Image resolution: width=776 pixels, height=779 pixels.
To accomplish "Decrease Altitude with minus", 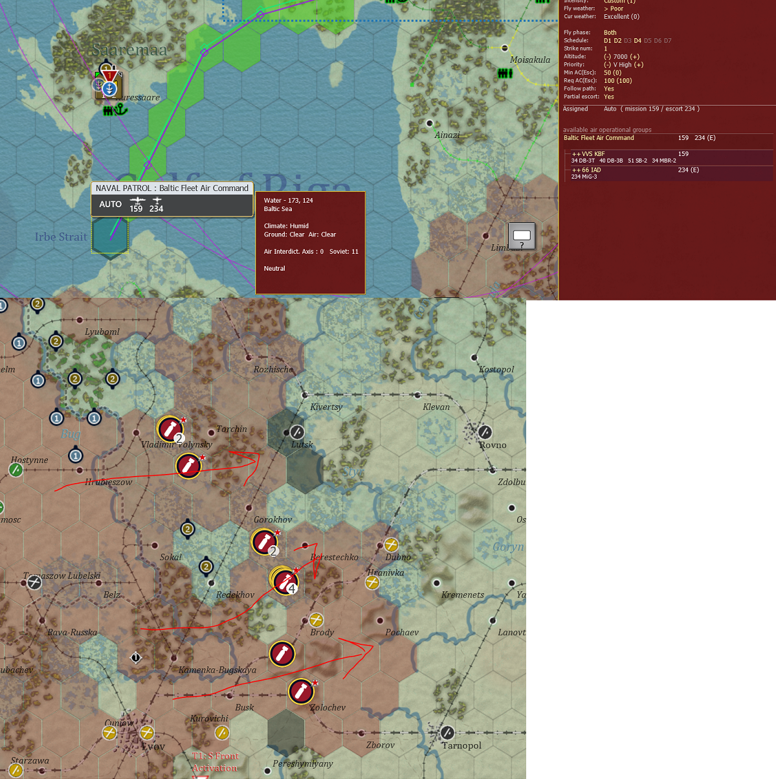I will tap(607, 57).
